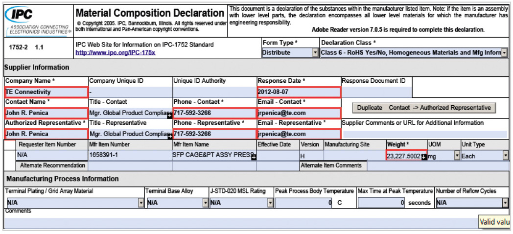The height and width of the screenshot is (234, 513).
Task: Open Terminal Plating / Grid Array Material dropdown
Action: tap(141, 203)
